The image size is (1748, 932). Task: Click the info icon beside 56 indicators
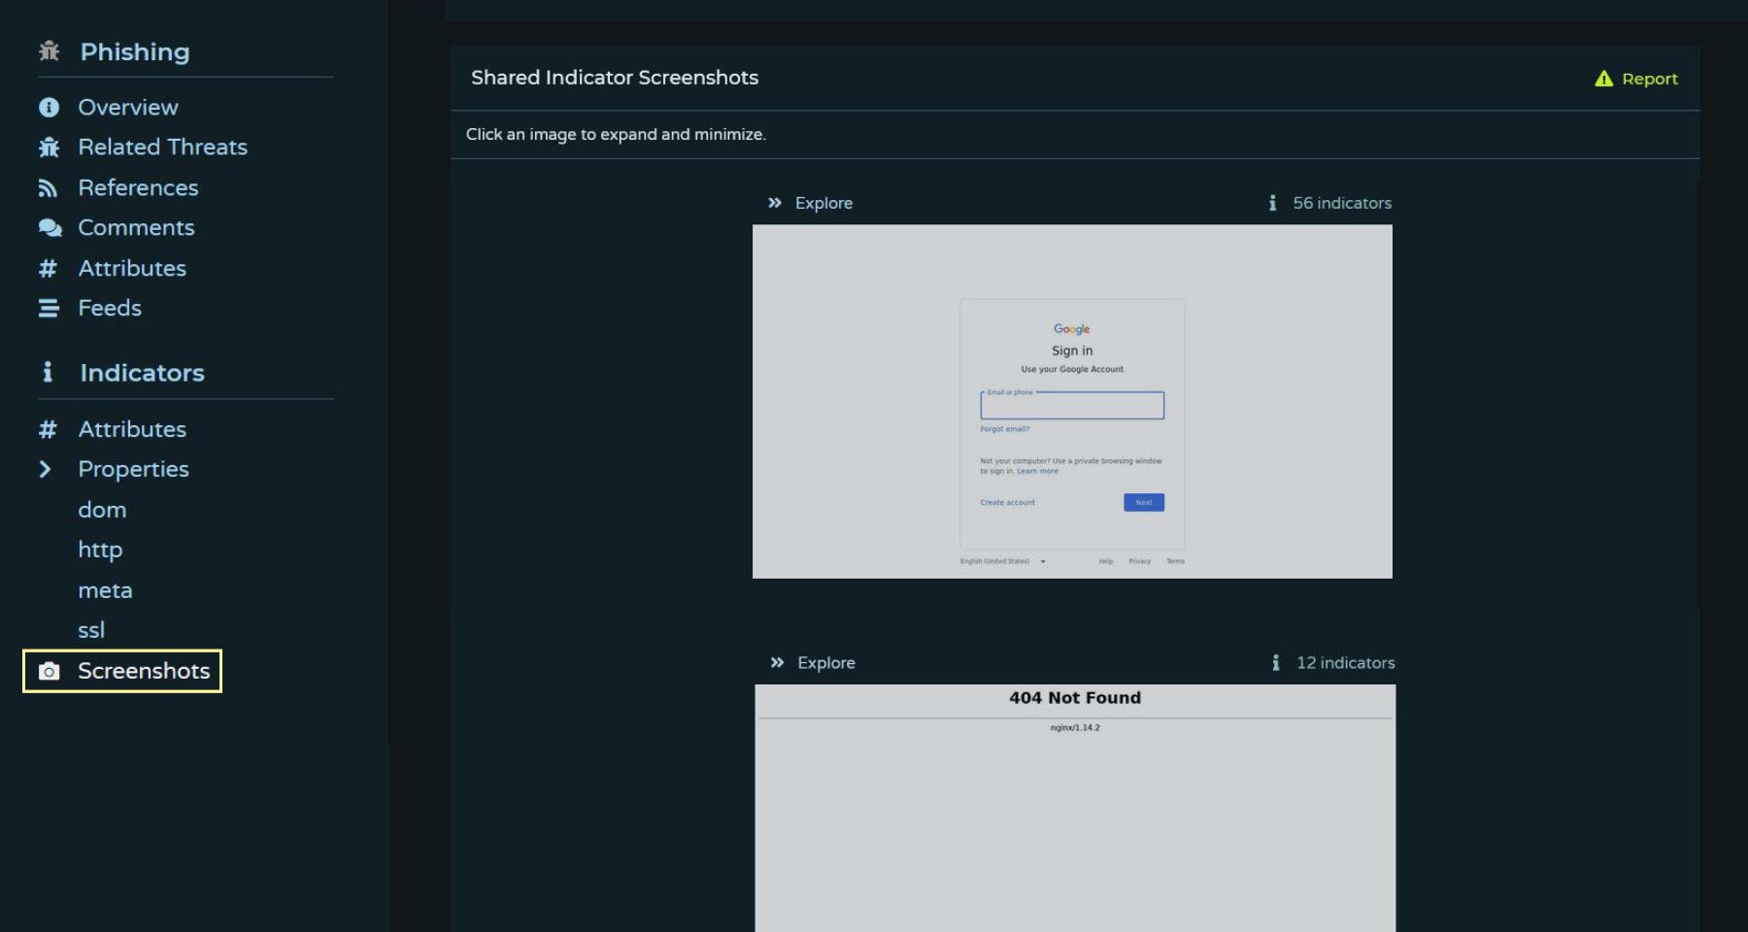[1272, 203]
